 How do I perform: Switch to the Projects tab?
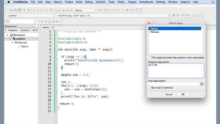[13, 30]
